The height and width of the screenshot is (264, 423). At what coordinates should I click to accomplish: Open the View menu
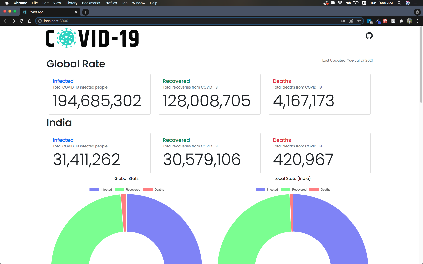(57, 3)
